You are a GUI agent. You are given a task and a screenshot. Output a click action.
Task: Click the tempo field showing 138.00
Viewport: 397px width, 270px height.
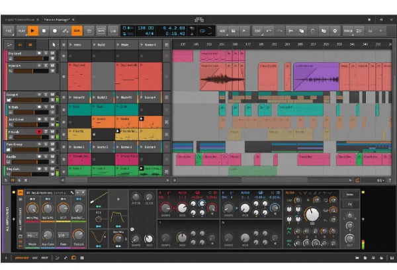[146, 28]
